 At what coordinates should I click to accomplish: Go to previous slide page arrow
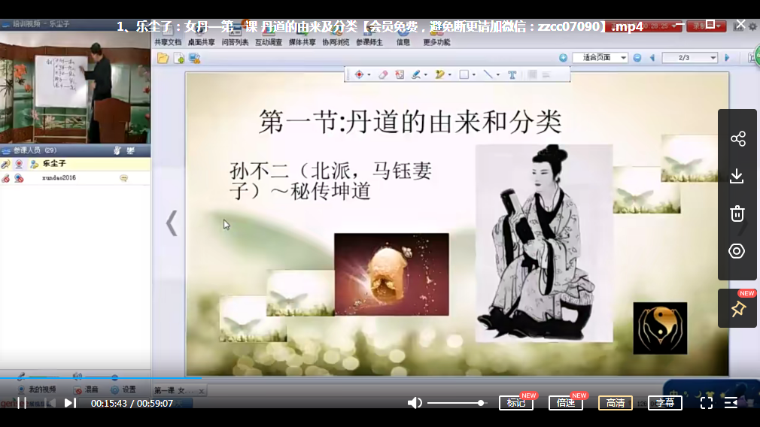coord(652,58)
